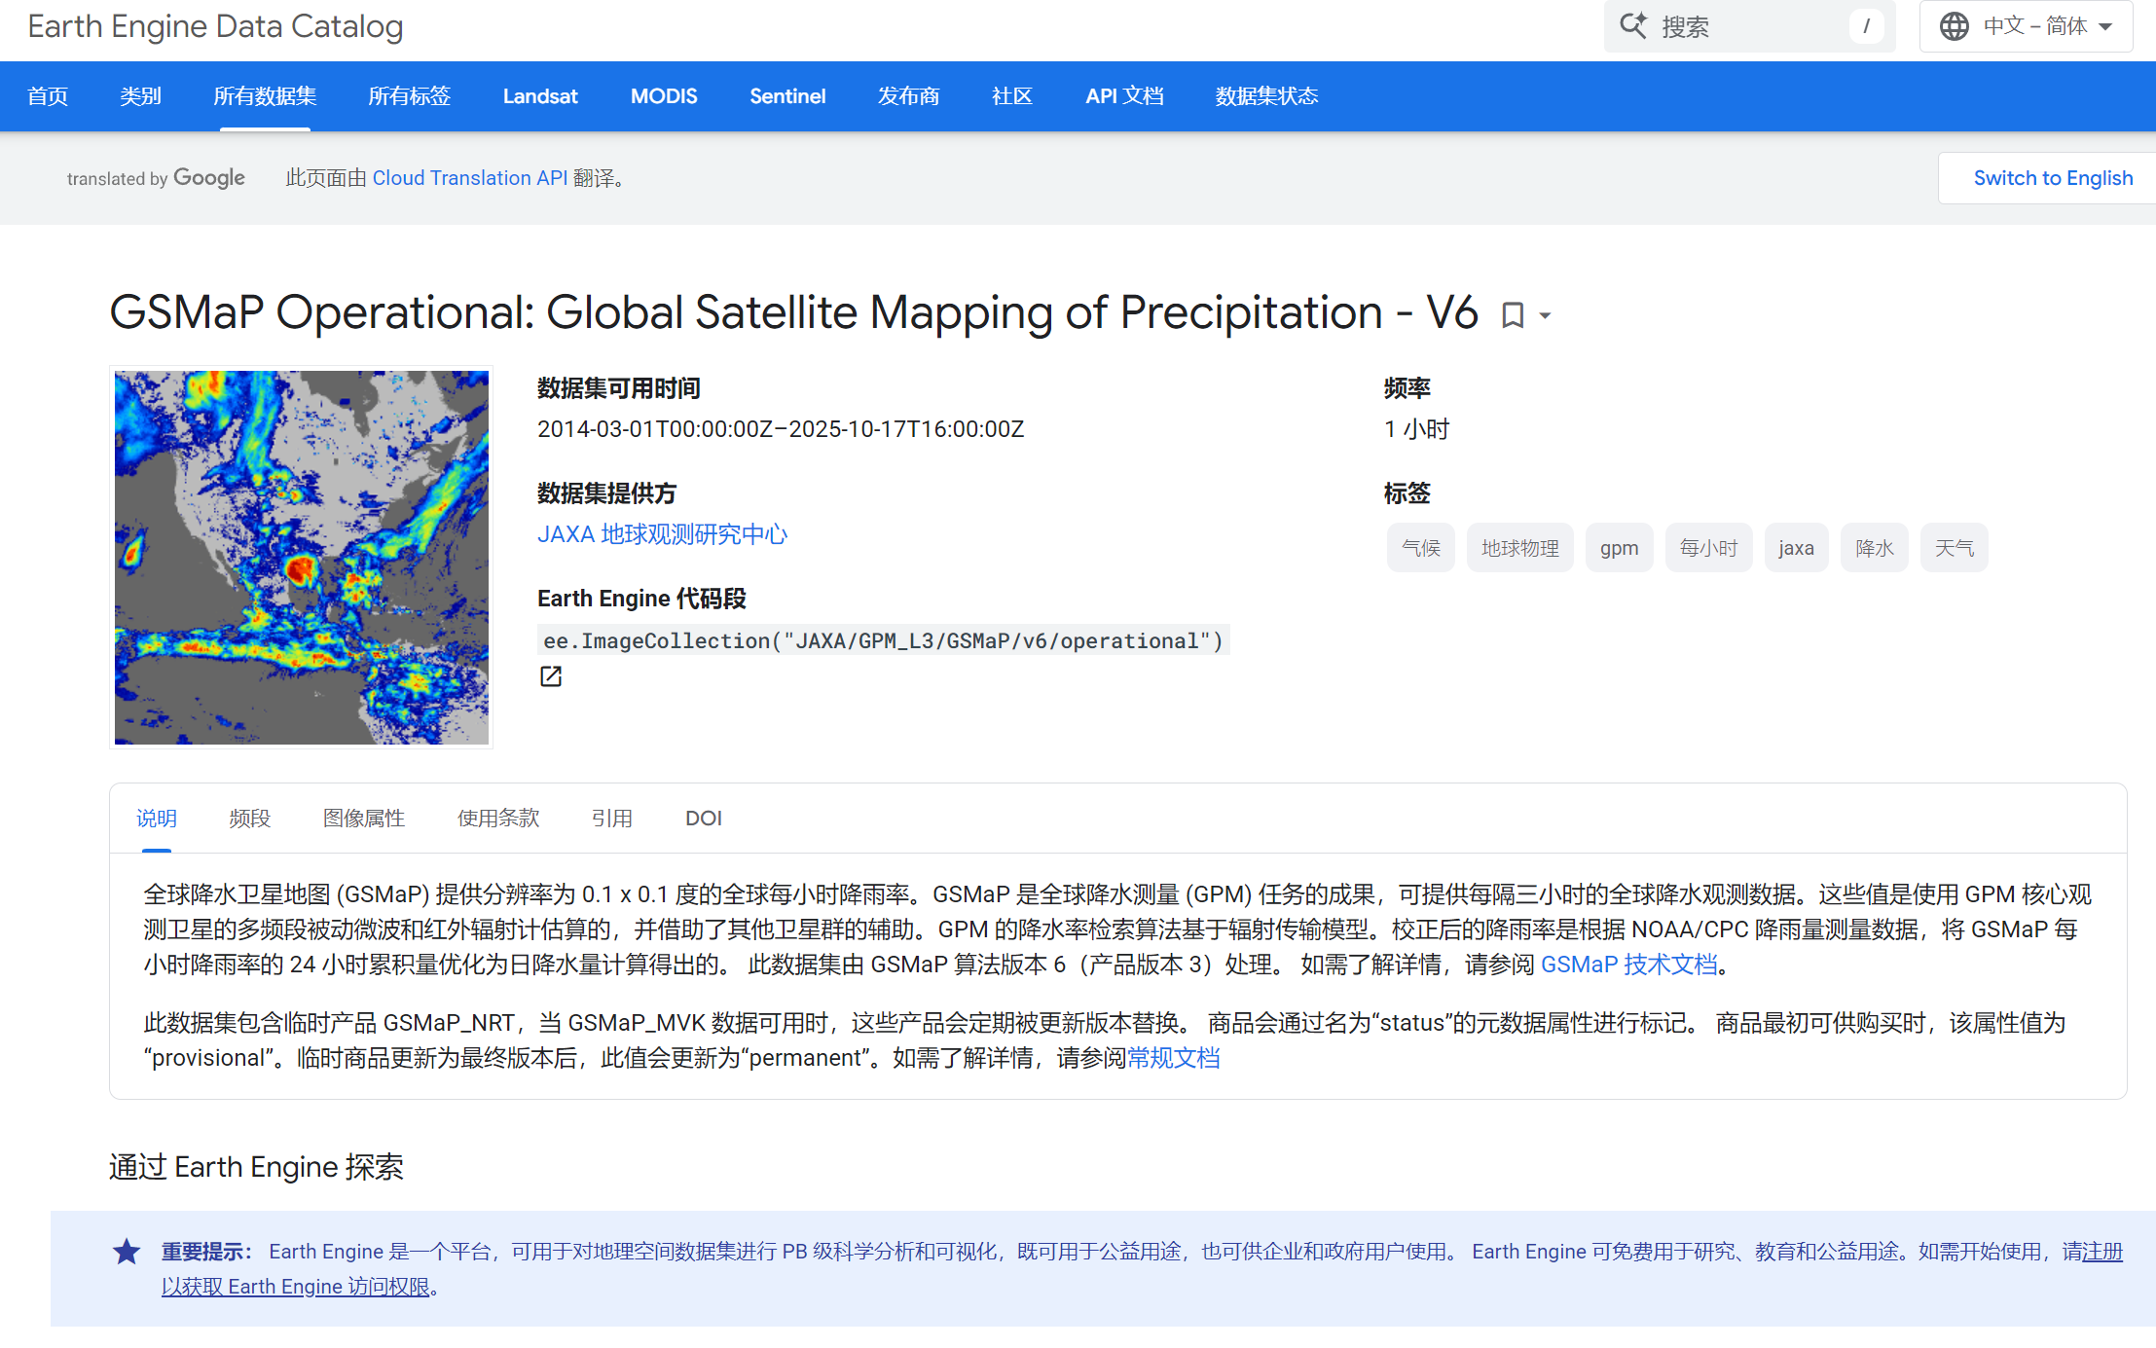This screenshot has width=2156, height=1348.
Task: Select the DOI tab
Action: coord(703,819)
